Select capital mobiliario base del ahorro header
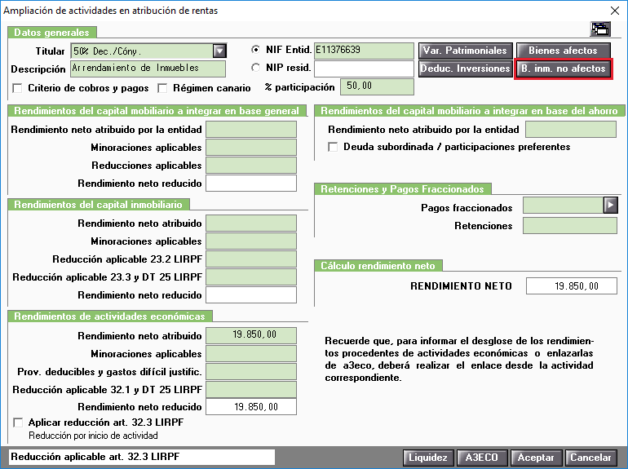 (x=470, y=111)
